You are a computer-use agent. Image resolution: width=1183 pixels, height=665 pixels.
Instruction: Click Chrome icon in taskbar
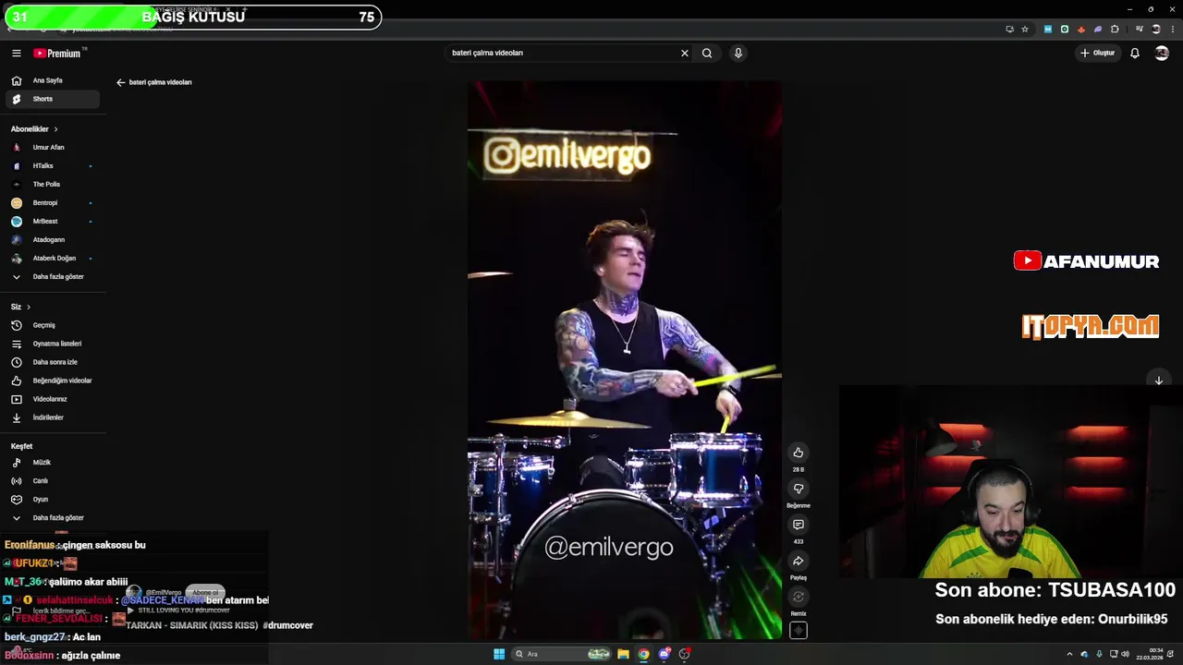click(x=644, y=654)
